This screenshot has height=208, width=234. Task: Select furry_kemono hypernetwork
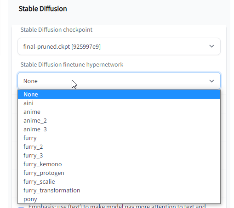[x=119, y=164]
